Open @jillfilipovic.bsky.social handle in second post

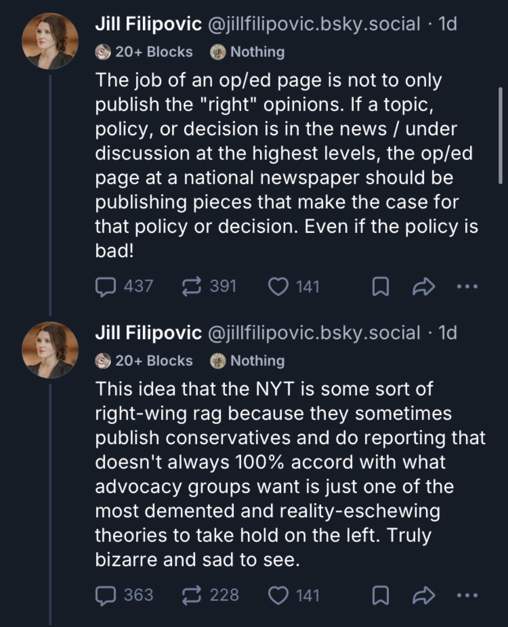coord(313,333)
